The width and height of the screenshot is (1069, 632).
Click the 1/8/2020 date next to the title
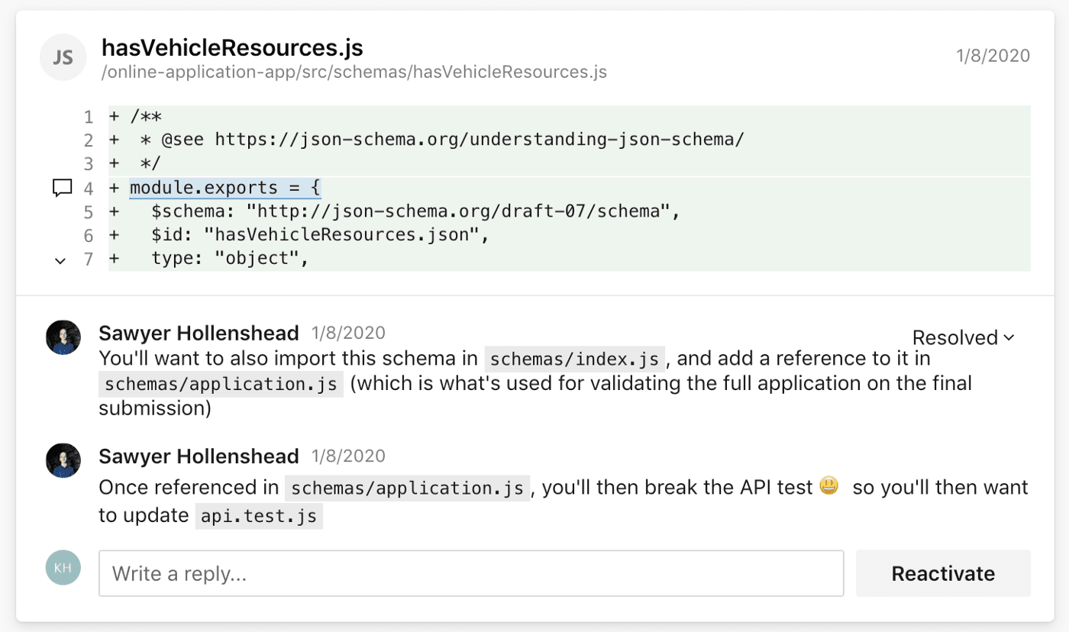(992, 55)
